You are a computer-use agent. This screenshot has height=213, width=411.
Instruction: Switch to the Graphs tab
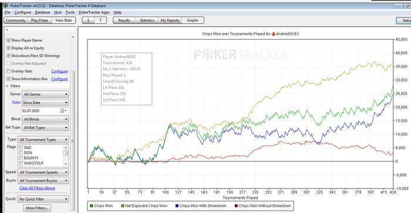click(x=193, y=20)
